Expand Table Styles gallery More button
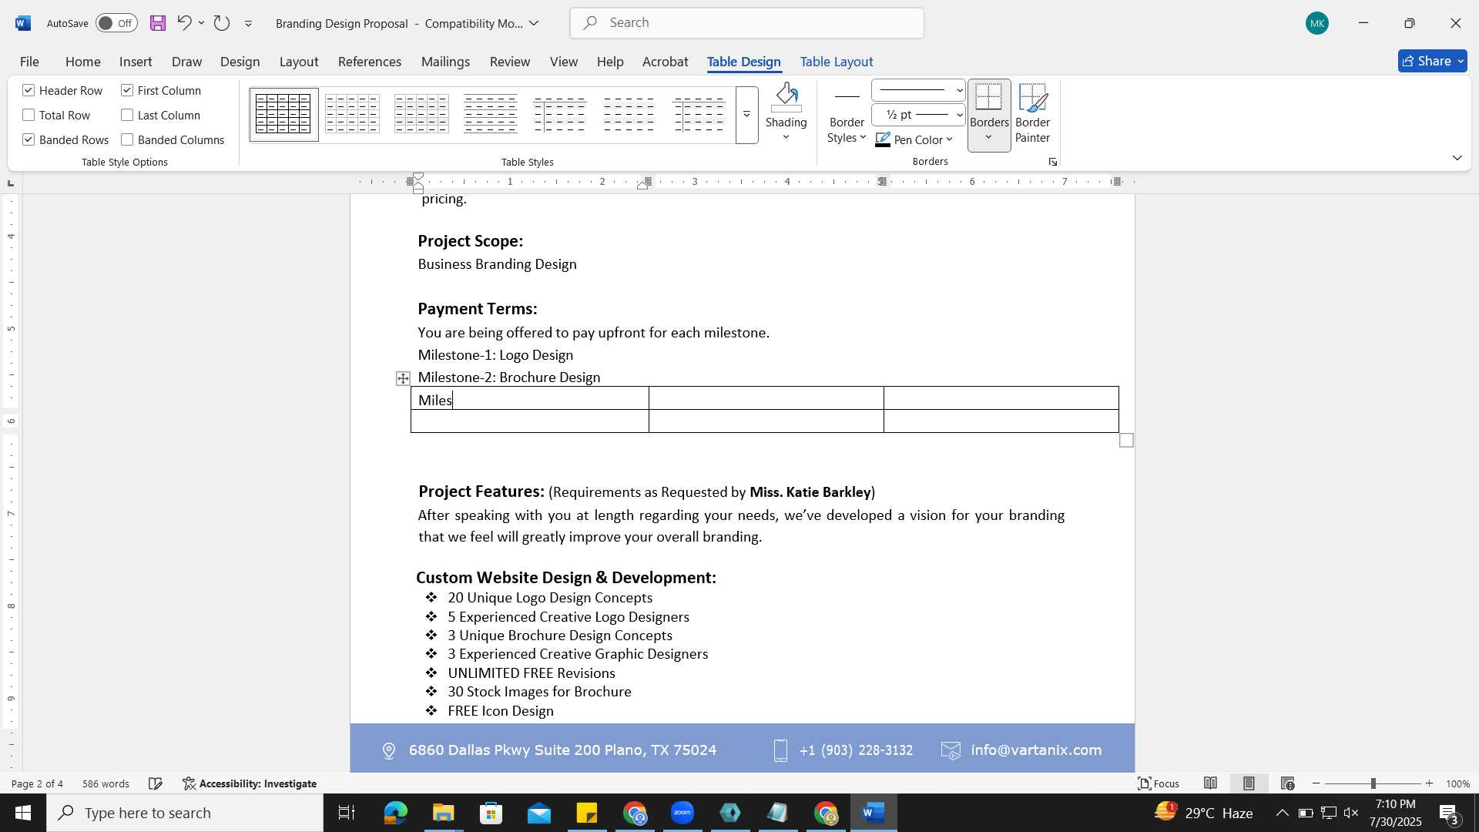 [746, 115]
